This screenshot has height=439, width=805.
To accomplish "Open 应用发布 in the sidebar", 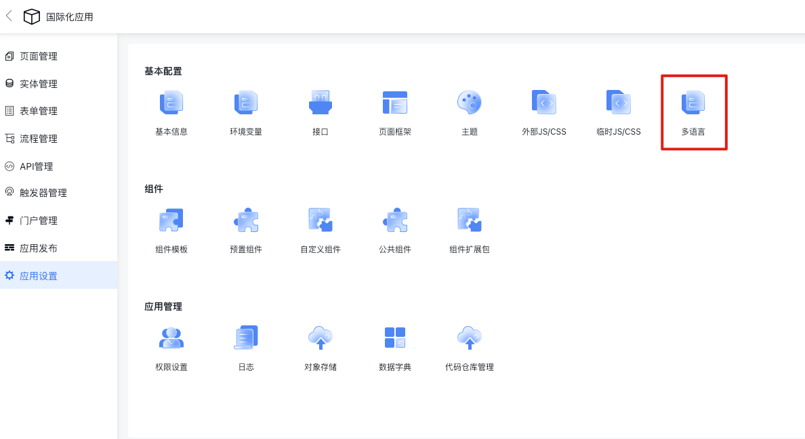I will point(39,248).
